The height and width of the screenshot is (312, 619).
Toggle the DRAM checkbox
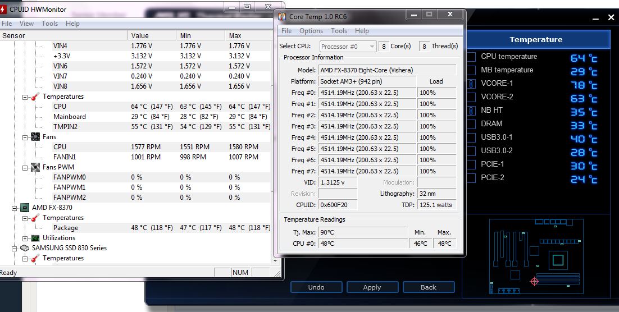[x=471, y=124]
